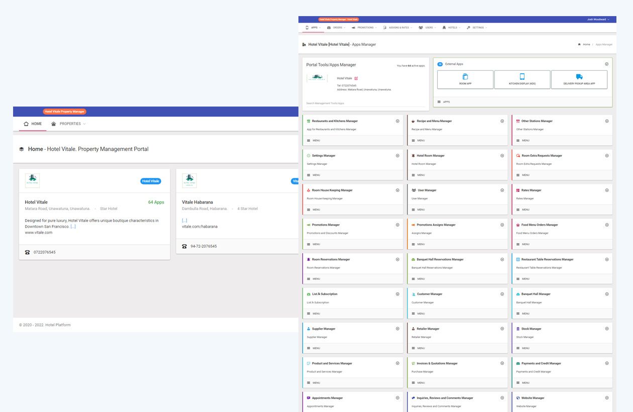Open the Properties dropdown in the Home window
This screenshot has height=412, width=633.
click(68, 124)
